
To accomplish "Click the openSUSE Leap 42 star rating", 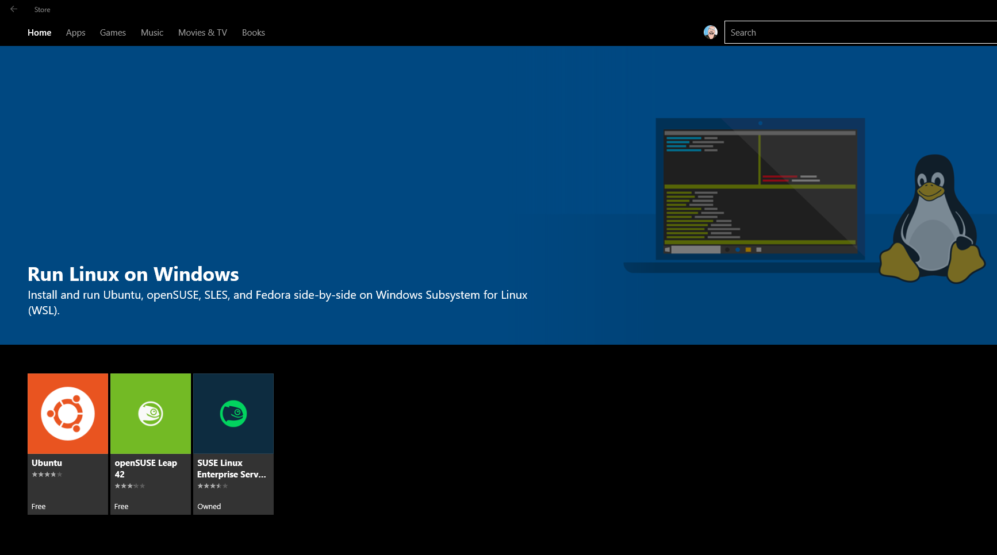I will click(x=130, y=486).
